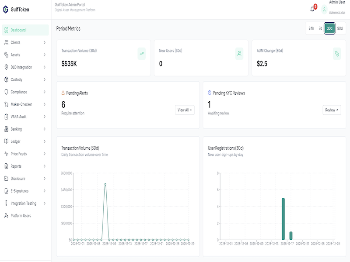The height and width of the screenshot is (262, 350).
Task: Select the Compliance shield icon in sidebar
Action: 6,92
